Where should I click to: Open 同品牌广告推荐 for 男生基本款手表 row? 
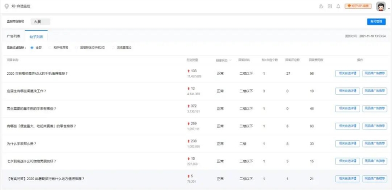[374, 109]
